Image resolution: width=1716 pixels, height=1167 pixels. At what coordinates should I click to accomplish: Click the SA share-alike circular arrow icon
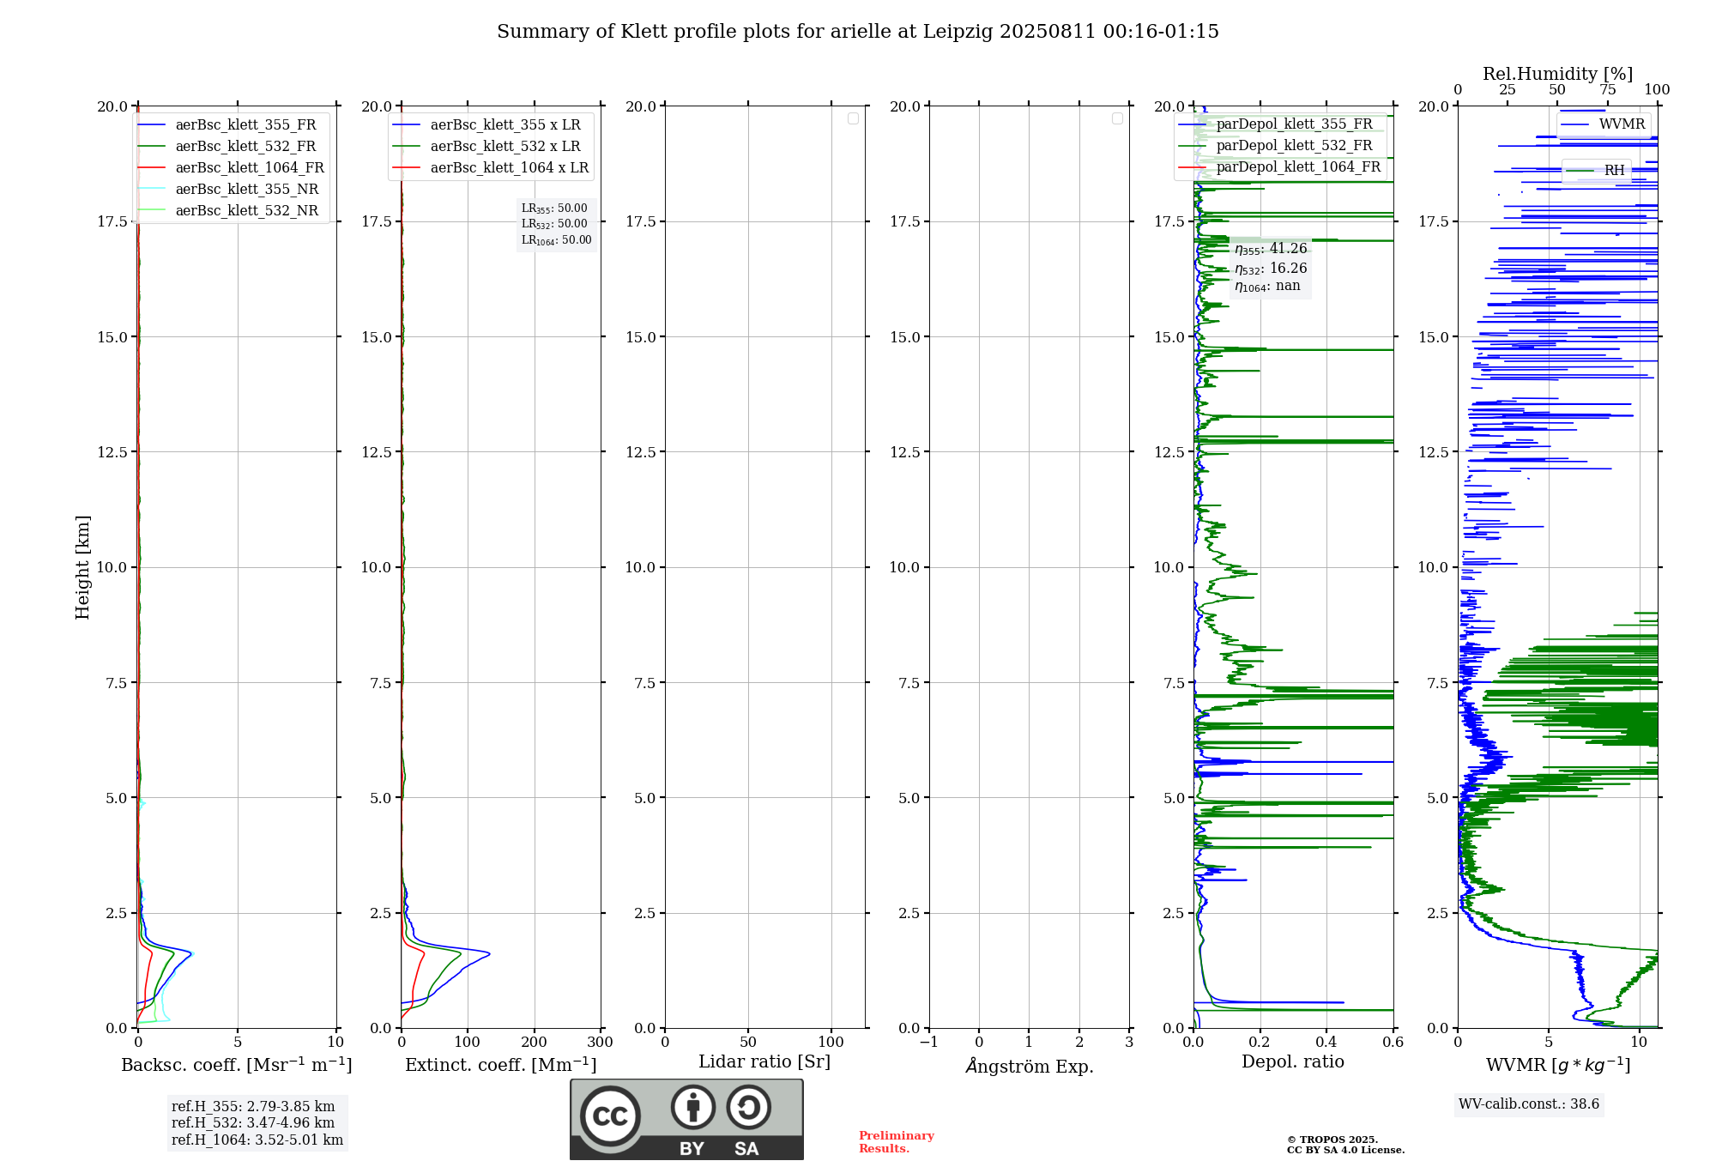748,1107
